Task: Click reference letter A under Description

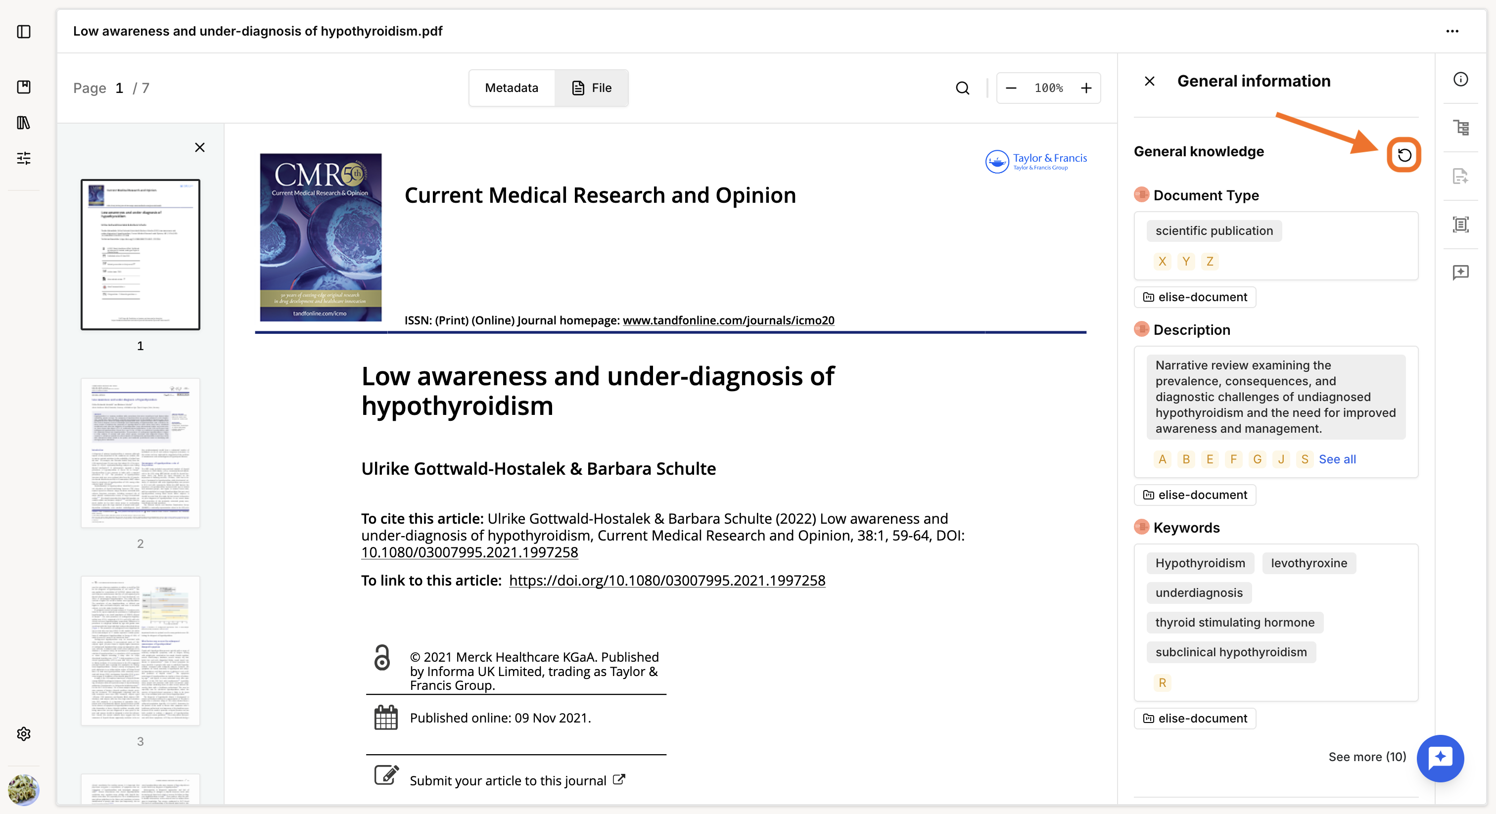Action: [x=1162, y=460]
